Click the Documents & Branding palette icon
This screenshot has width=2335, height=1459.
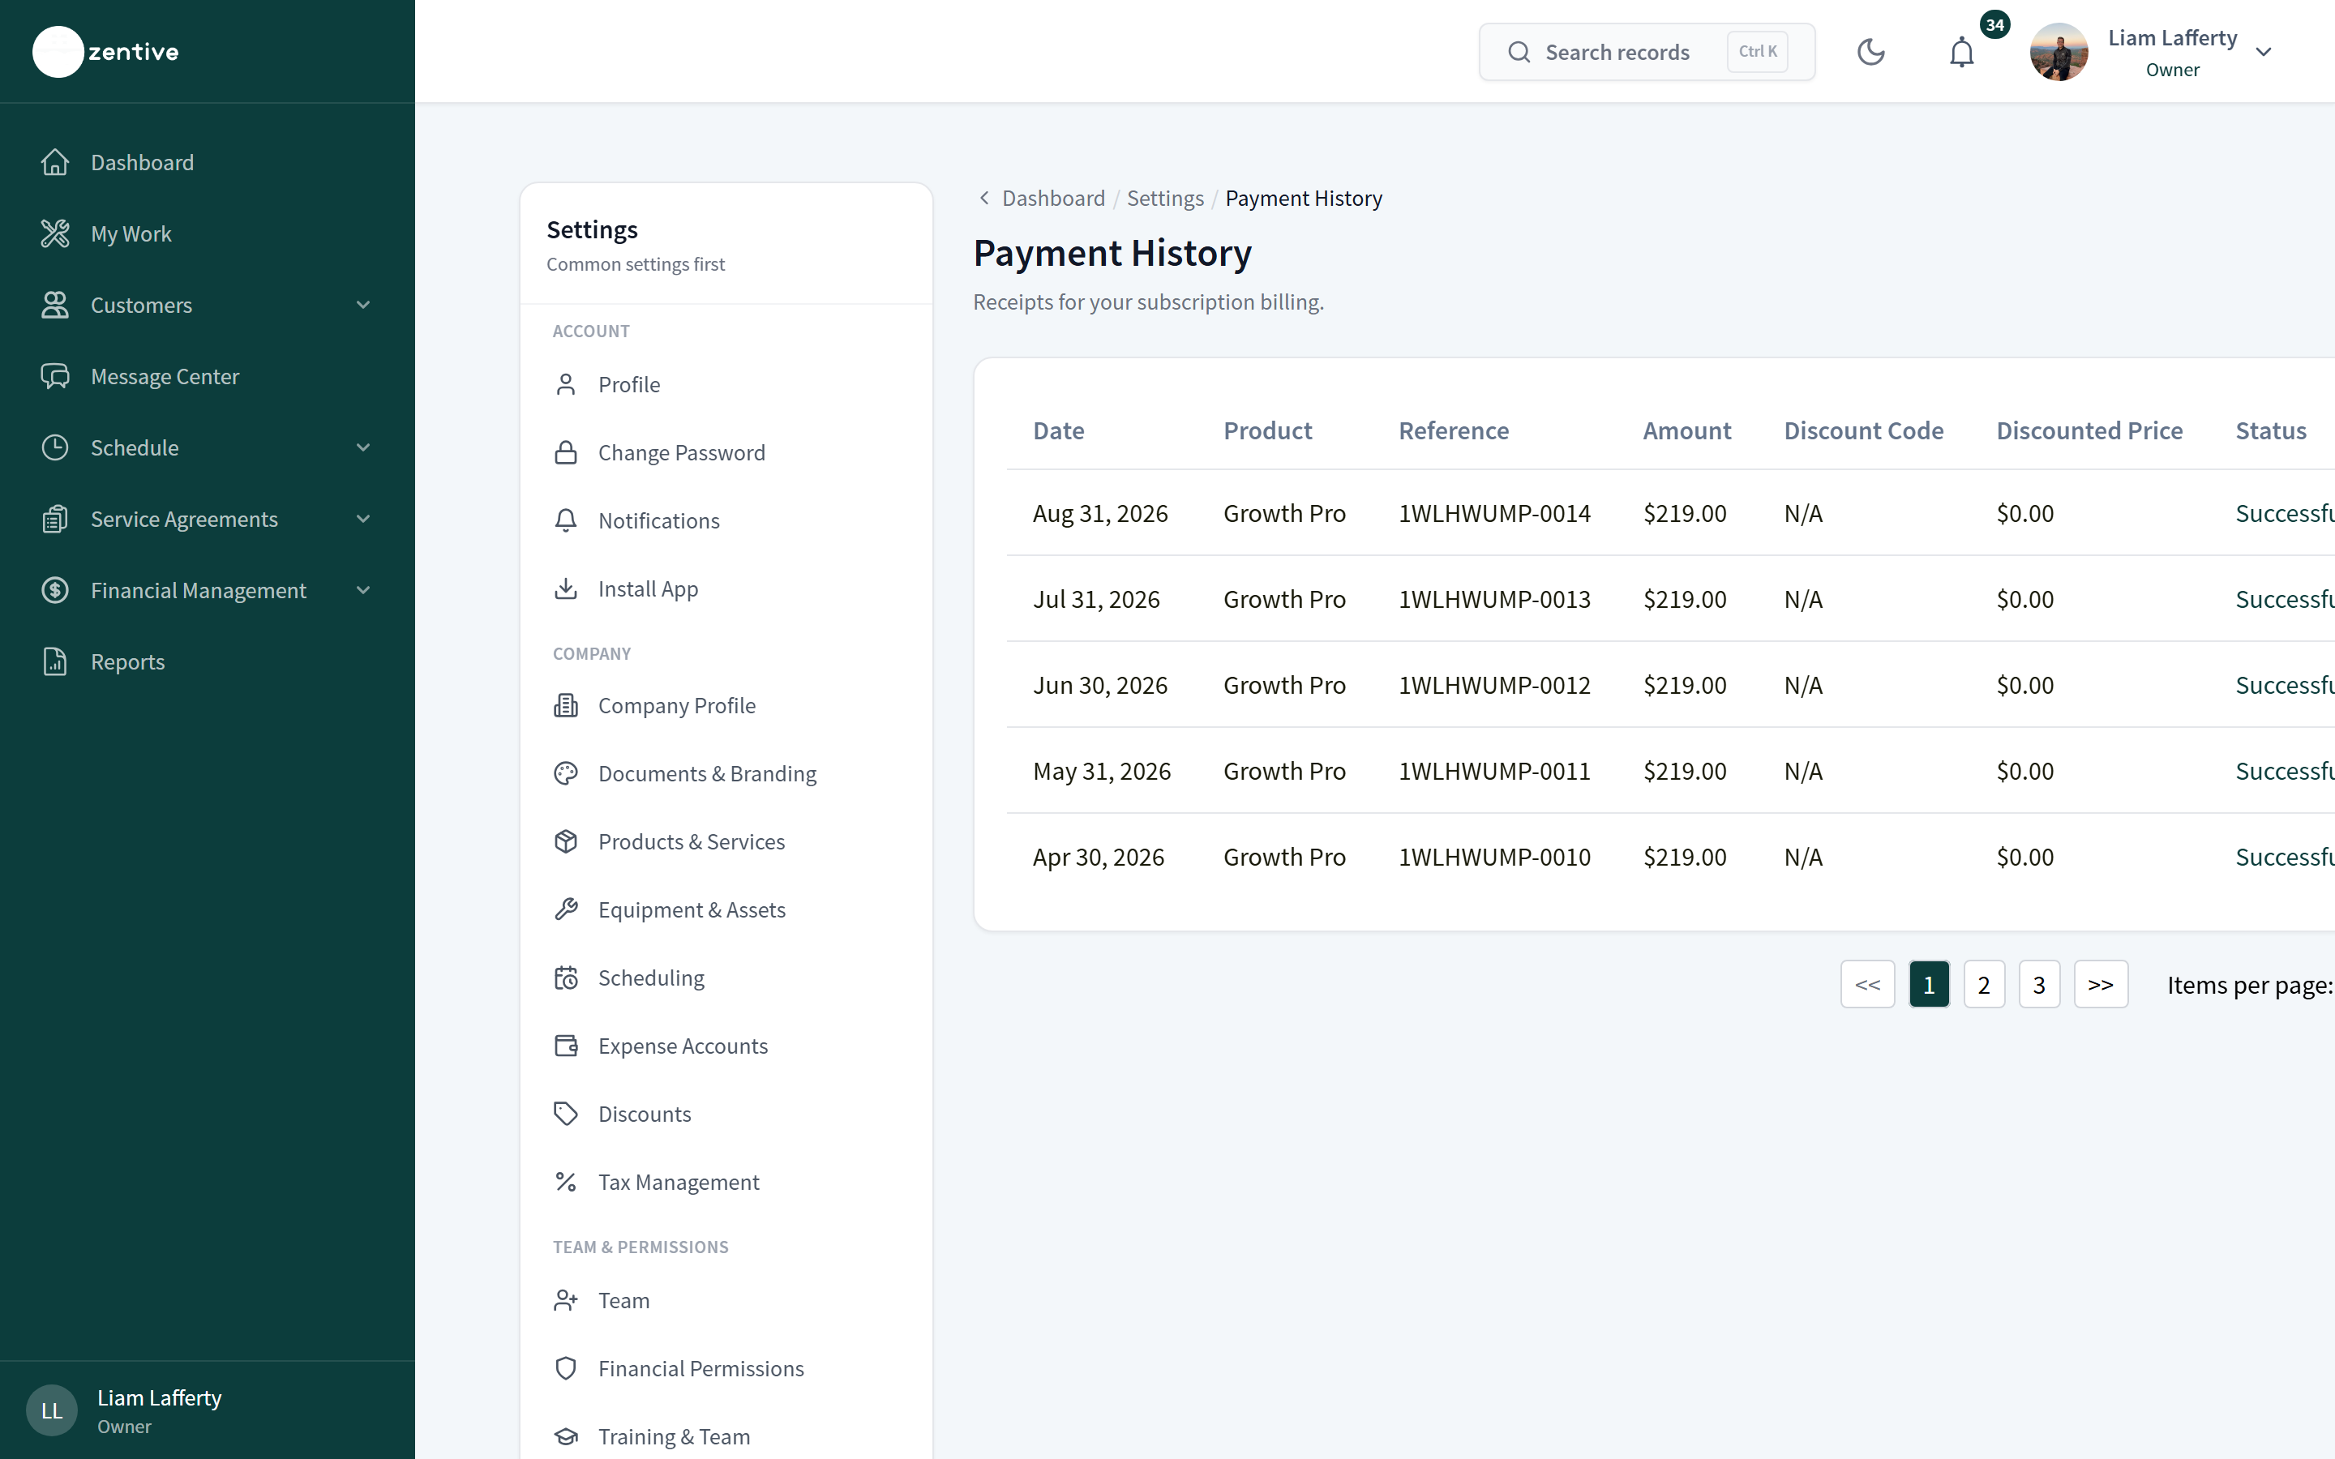pyautogui.click(x=567, y=774)
